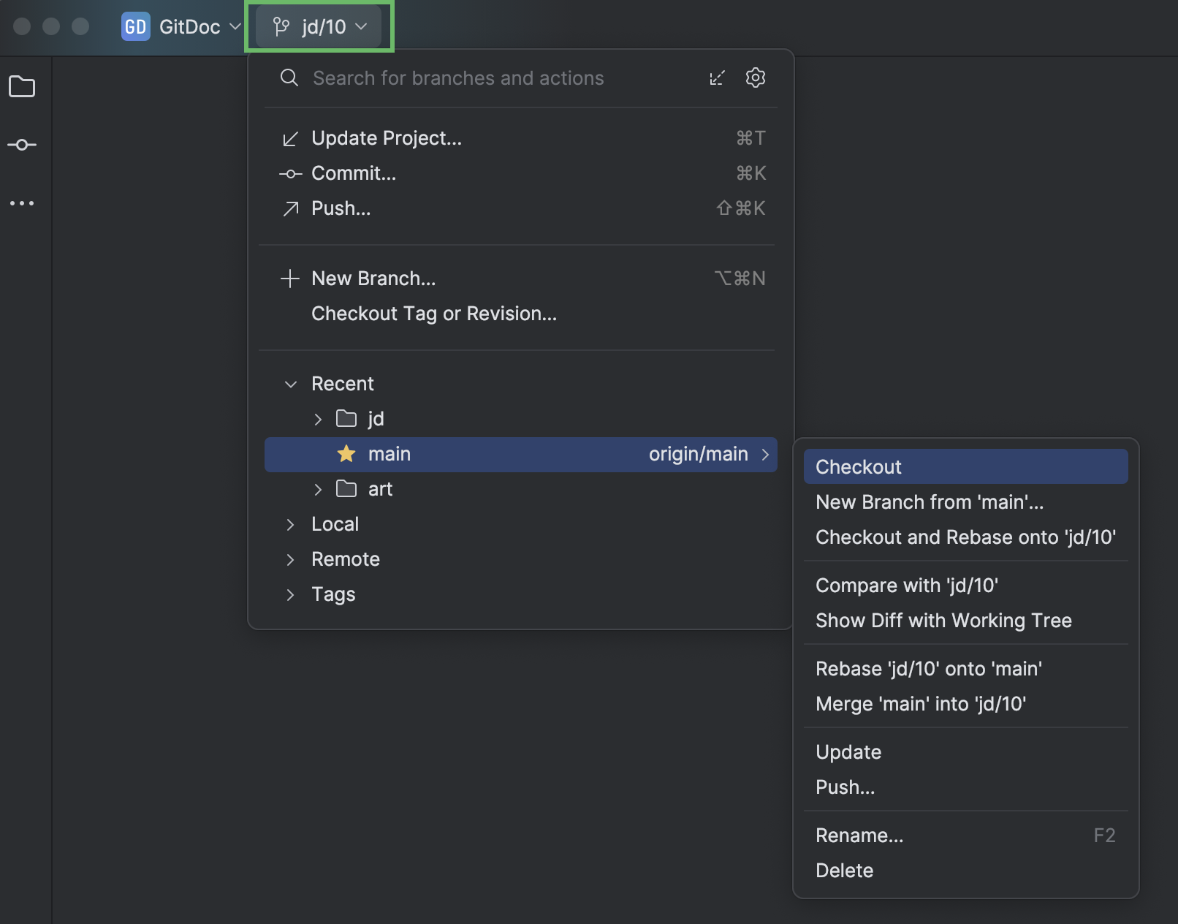Show more tool windows via ellipsis icon
This screenshot has height=924, width=1178.
(22, 202)
